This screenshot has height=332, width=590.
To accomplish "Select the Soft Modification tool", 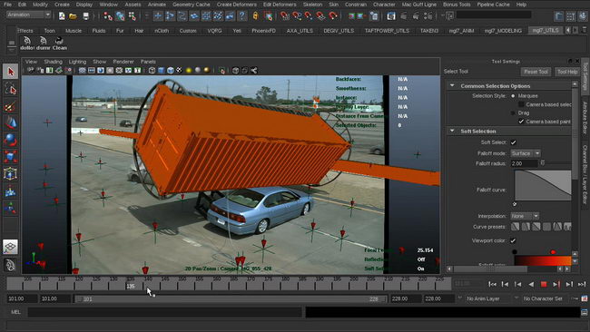I will 11,191.
